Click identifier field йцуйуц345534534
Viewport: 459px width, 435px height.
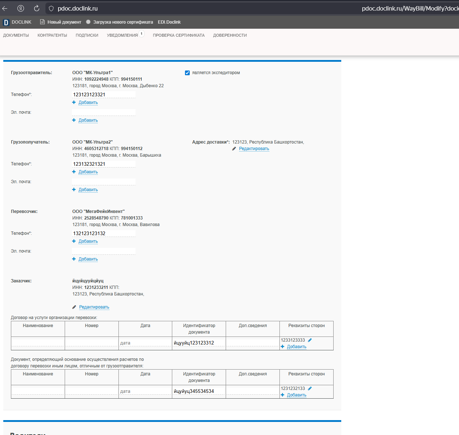tap(199, 391)
